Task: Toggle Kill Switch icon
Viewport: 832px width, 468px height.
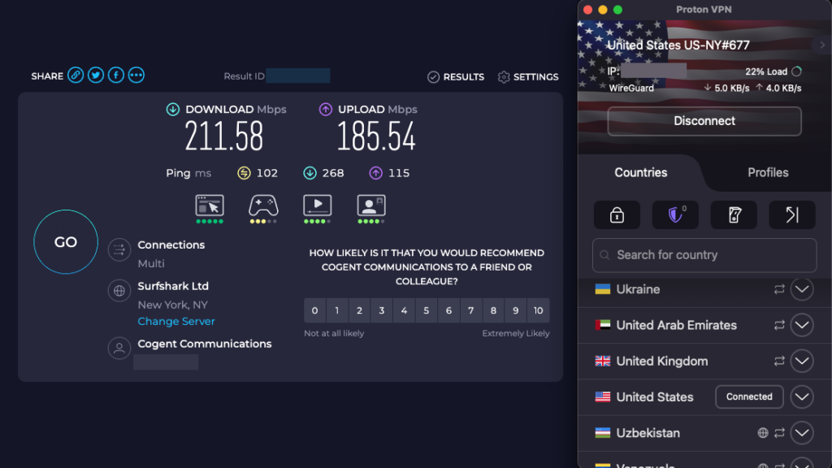Action: coord(734,214)
